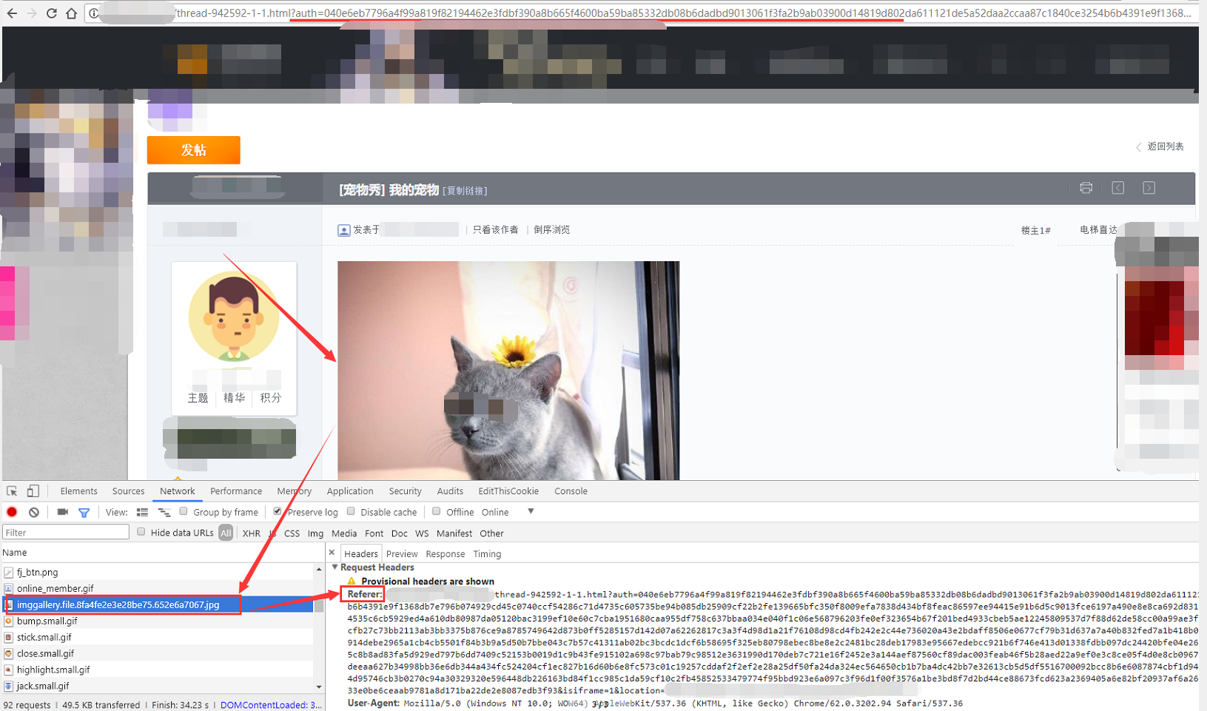Viewport: 1207px width, 711px height.
Task: Switch to the Performance tab
Action: tap(236, 491)
